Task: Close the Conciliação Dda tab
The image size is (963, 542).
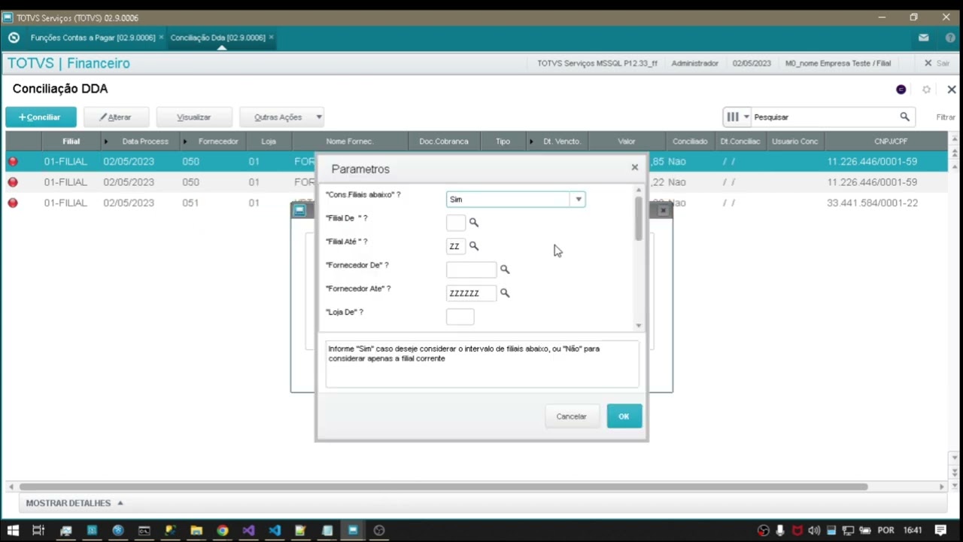Action: [x=271, y=38]
